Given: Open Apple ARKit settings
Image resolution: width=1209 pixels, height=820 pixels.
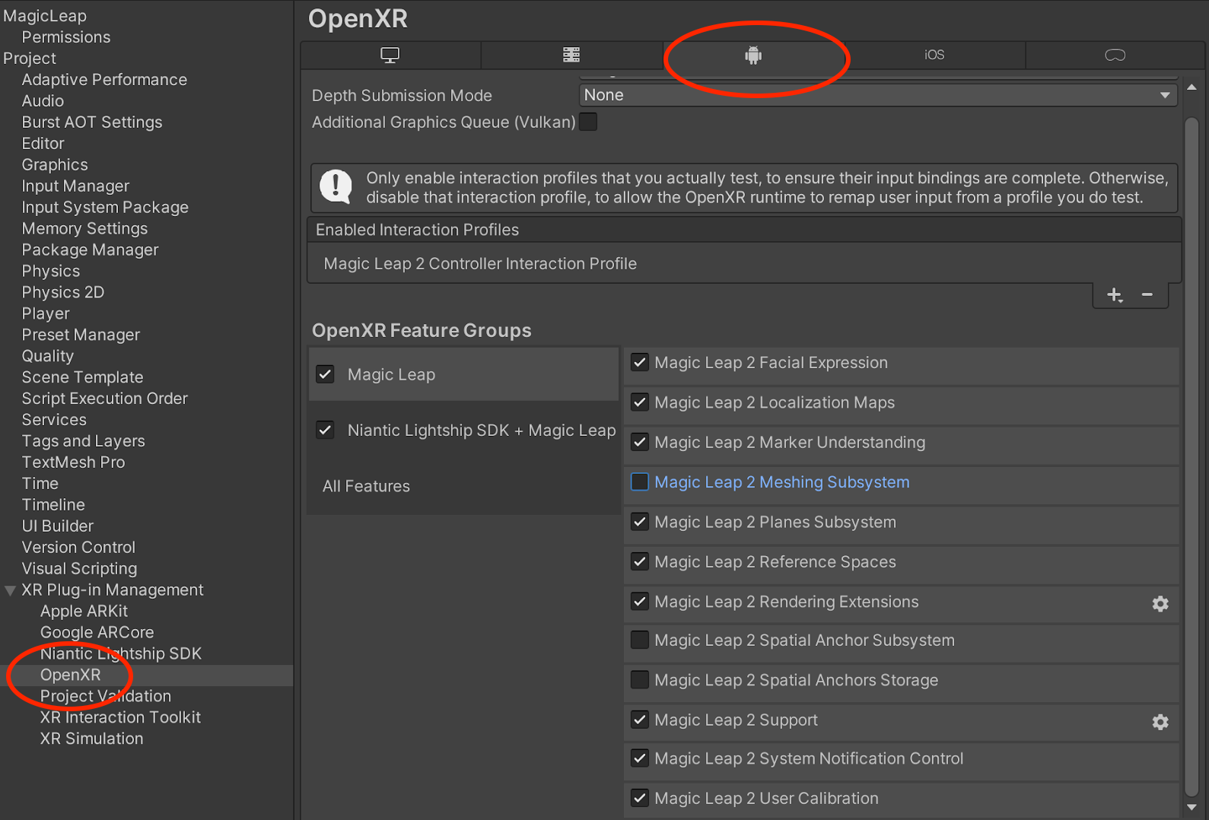Looking at the screenshot, I should click(84, 612).
